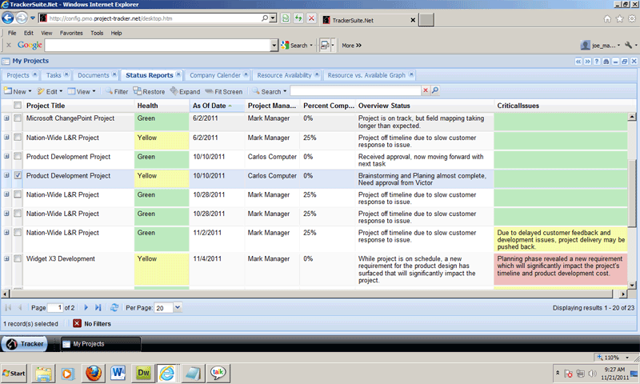Check the 6/2/2011 Nation-Wide L&R Project checkbox
The height and width of the screenshot is (384, 640).
pos(18,137)
